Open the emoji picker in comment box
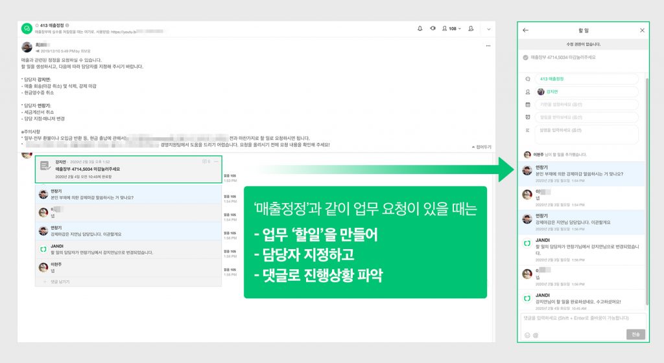664x363 pixels. point(527,335)
